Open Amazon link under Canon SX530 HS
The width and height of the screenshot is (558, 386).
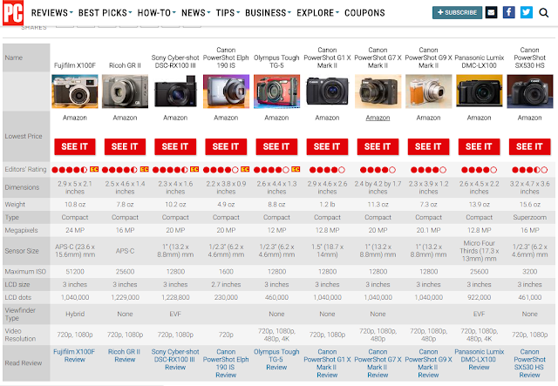coord(529,118)
